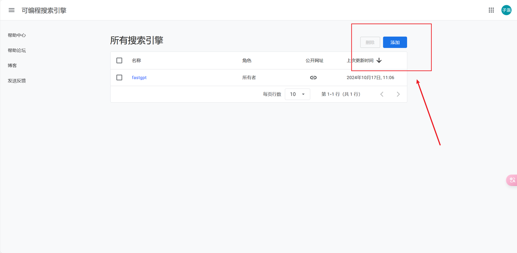Click 发送反馈 in the sidebar
Image resolution: width=517 pixels, height=253 pixels.
click(x=17, y=81)
